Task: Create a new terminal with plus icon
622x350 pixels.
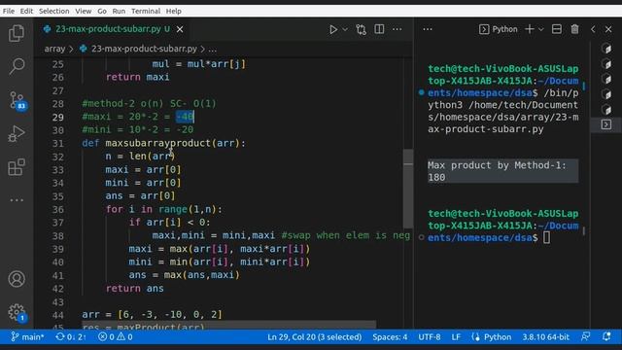Action: point(530,29)
